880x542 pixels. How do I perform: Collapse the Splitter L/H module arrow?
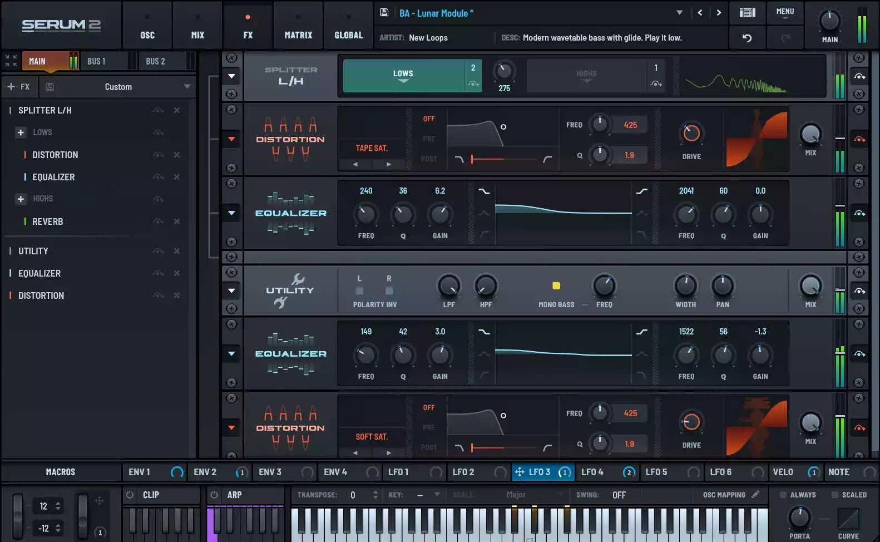231,76
